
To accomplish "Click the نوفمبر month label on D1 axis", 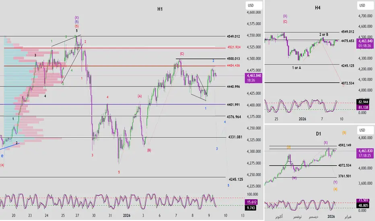I will pos(297,217).
